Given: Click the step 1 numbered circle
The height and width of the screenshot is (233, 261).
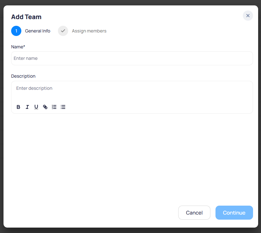Looking at the screenshot, I should coord(16,31).
